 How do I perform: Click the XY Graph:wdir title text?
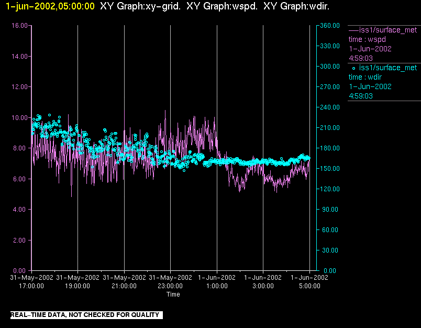296,6
